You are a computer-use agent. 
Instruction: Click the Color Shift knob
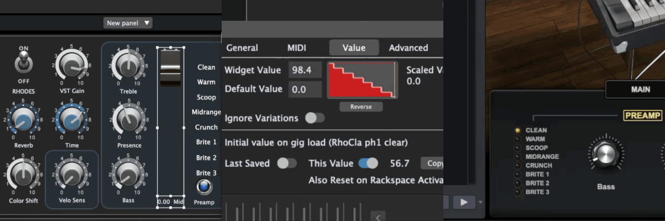pyautogui.click(x=23, y=174)
